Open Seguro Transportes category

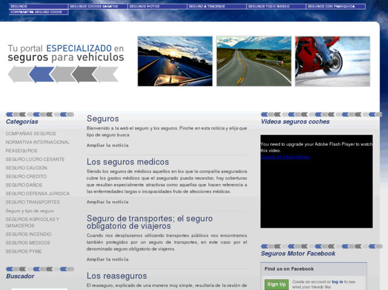33,202
